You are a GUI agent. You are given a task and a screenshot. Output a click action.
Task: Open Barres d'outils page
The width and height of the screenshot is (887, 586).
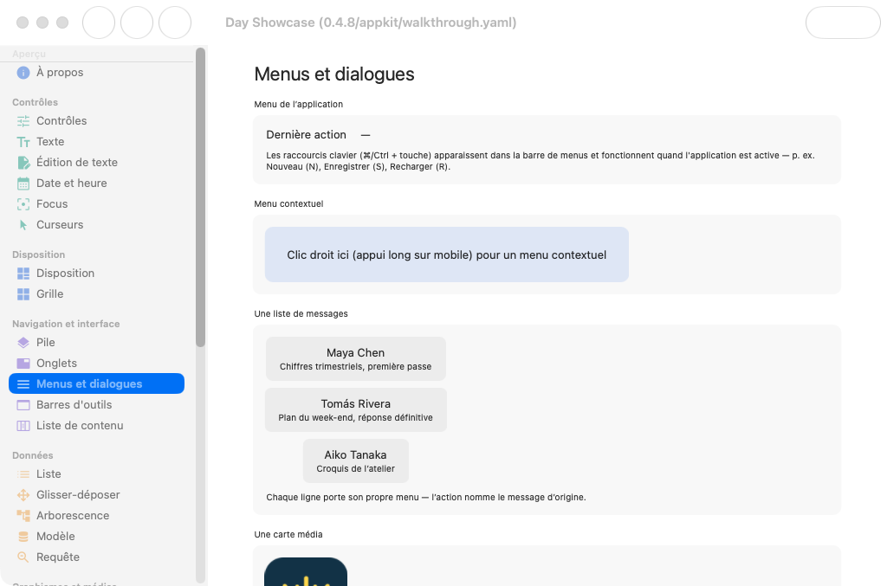97,405
